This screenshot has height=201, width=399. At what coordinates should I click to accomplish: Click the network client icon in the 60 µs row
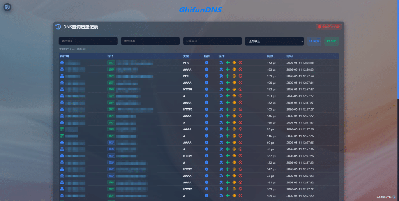[62, 143]
